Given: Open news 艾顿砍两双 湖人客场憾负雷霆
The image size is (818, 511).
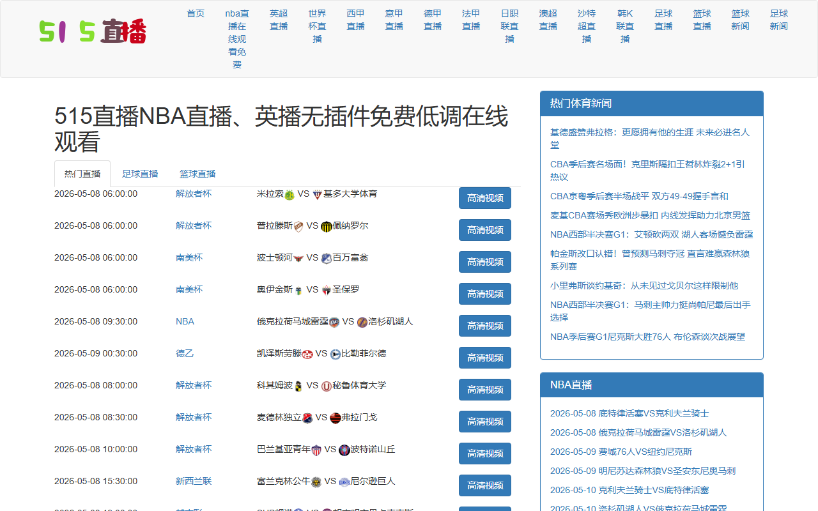Looking at the screenshot, I should click(x=652, y=234).
